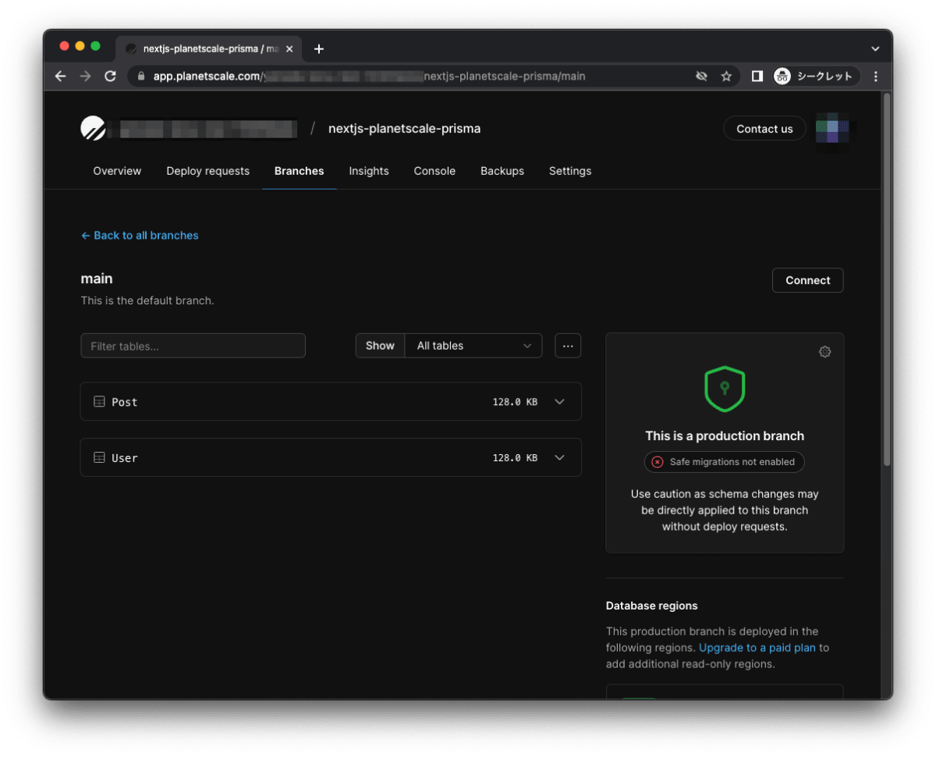Select the nextjs-planetscale-prisma browser tab
Viewport: 936px width, 757px height.
pos(208,48)
